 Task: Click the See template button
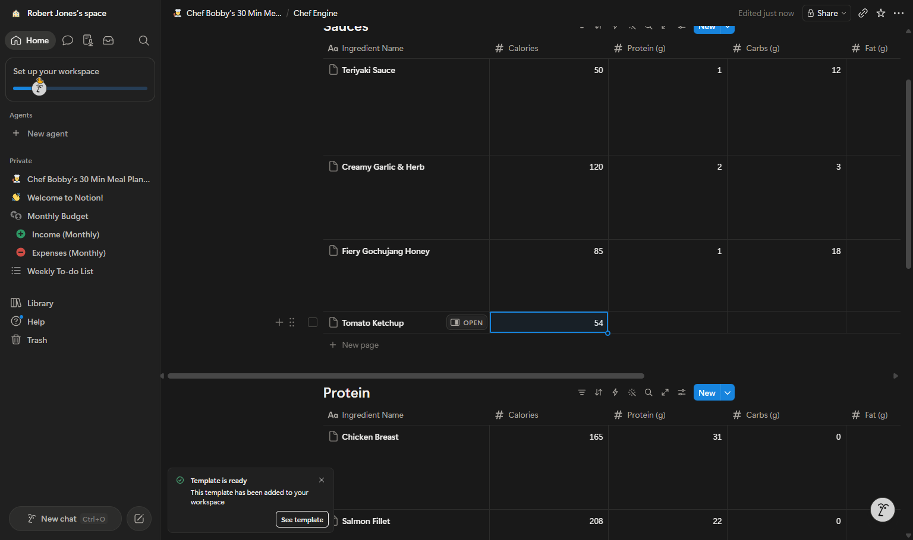click(x=302, y=519)
